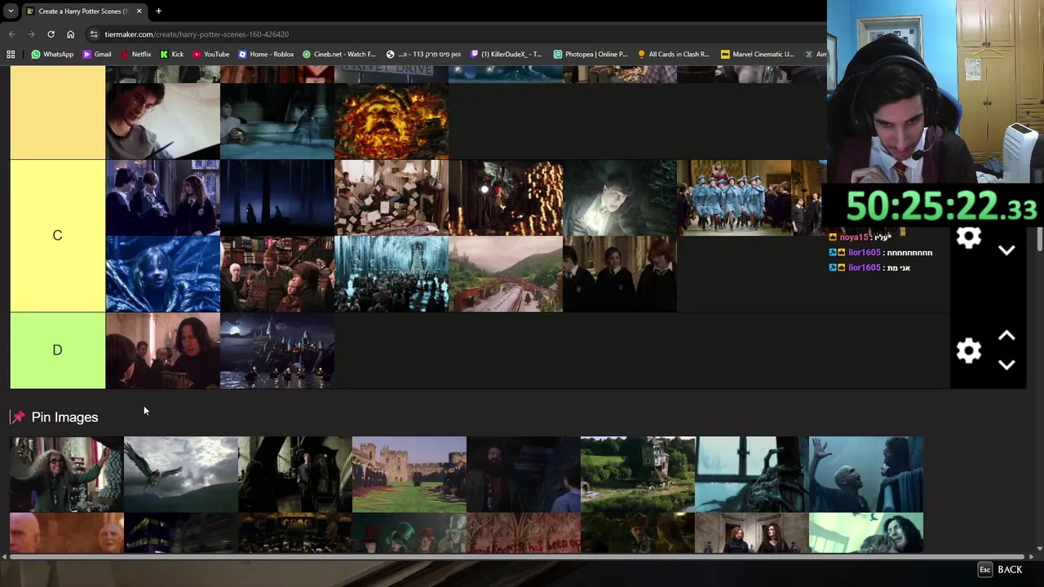The image size is (1044, 587).
Task: Open new browser tab with plus
Action: [158, 11]
